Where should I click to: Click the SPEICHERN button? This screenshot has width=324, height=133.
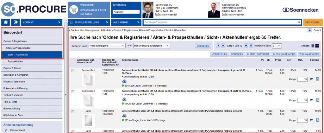237,54
